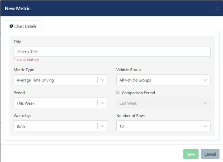This screenshot has width=223, height=162.
Task: Click the chevron arrow in Period field
Action: 103,103
